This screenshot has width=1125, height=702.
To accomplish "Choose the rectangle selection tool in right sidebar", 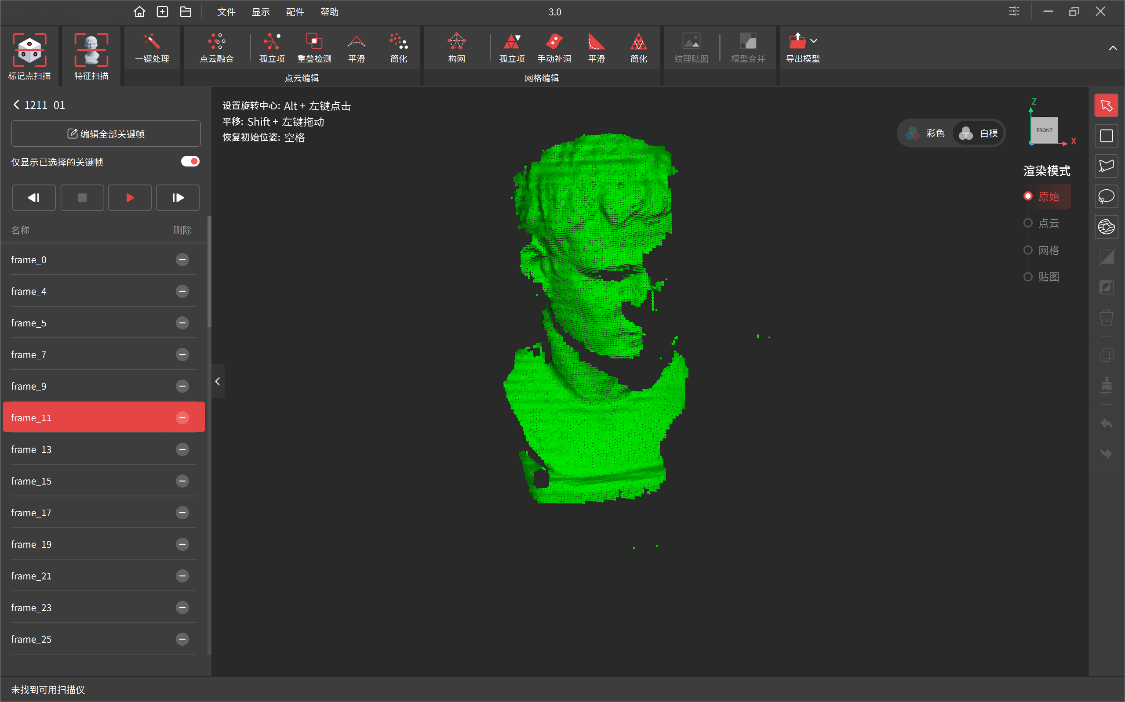I will [1106, 136].
